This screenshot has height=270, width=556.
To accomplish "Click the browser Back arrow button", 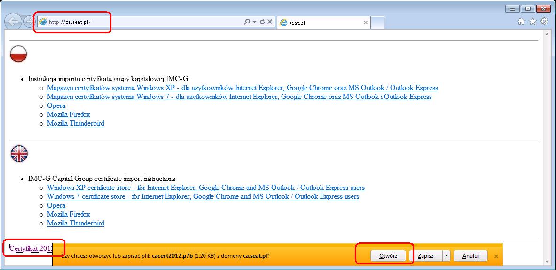I will (13, 22).
